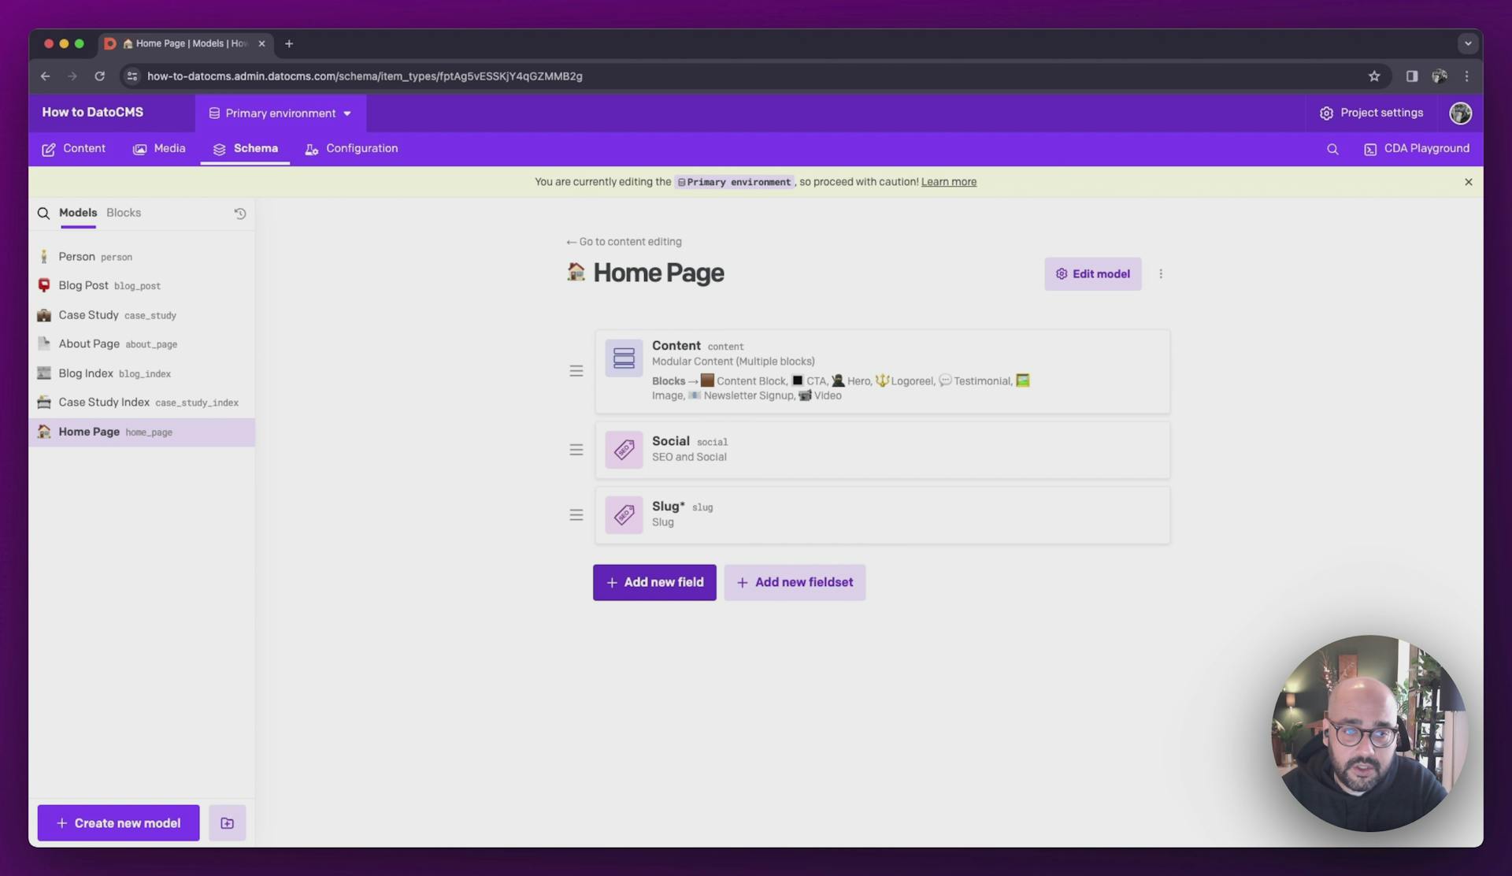Click the Person model emoji icon
This screenshot has width=1512, height=876.
pos(44,257)
